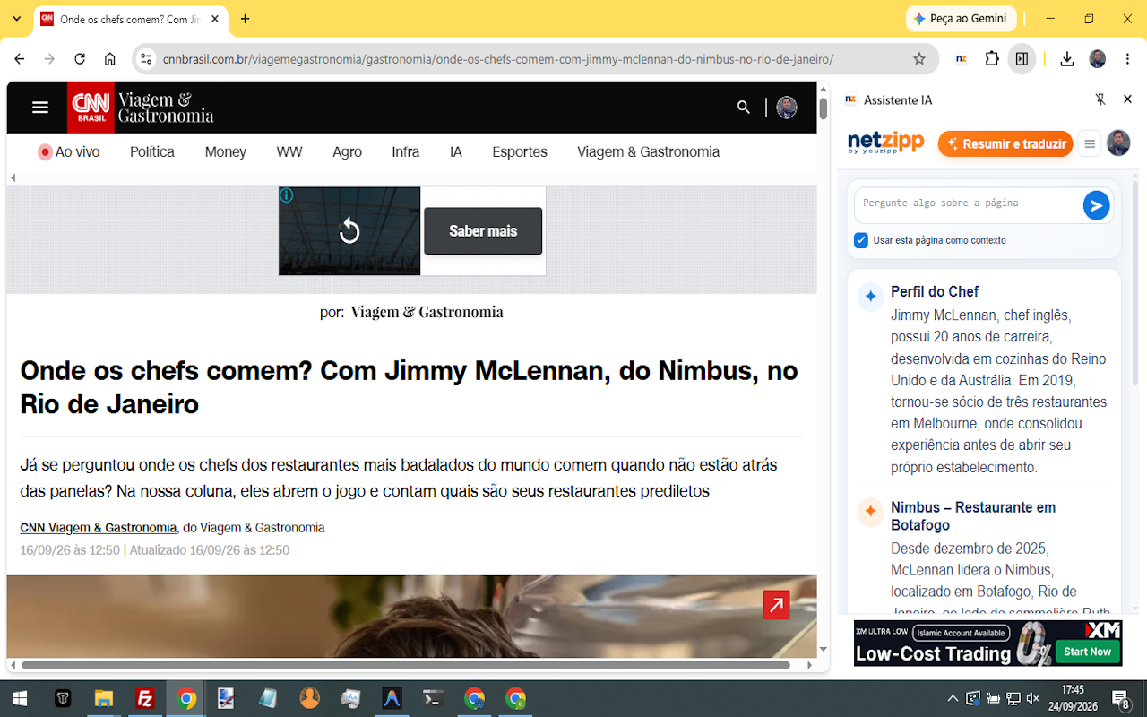
Task: Open the Windows Start menu
Action: 20,698
